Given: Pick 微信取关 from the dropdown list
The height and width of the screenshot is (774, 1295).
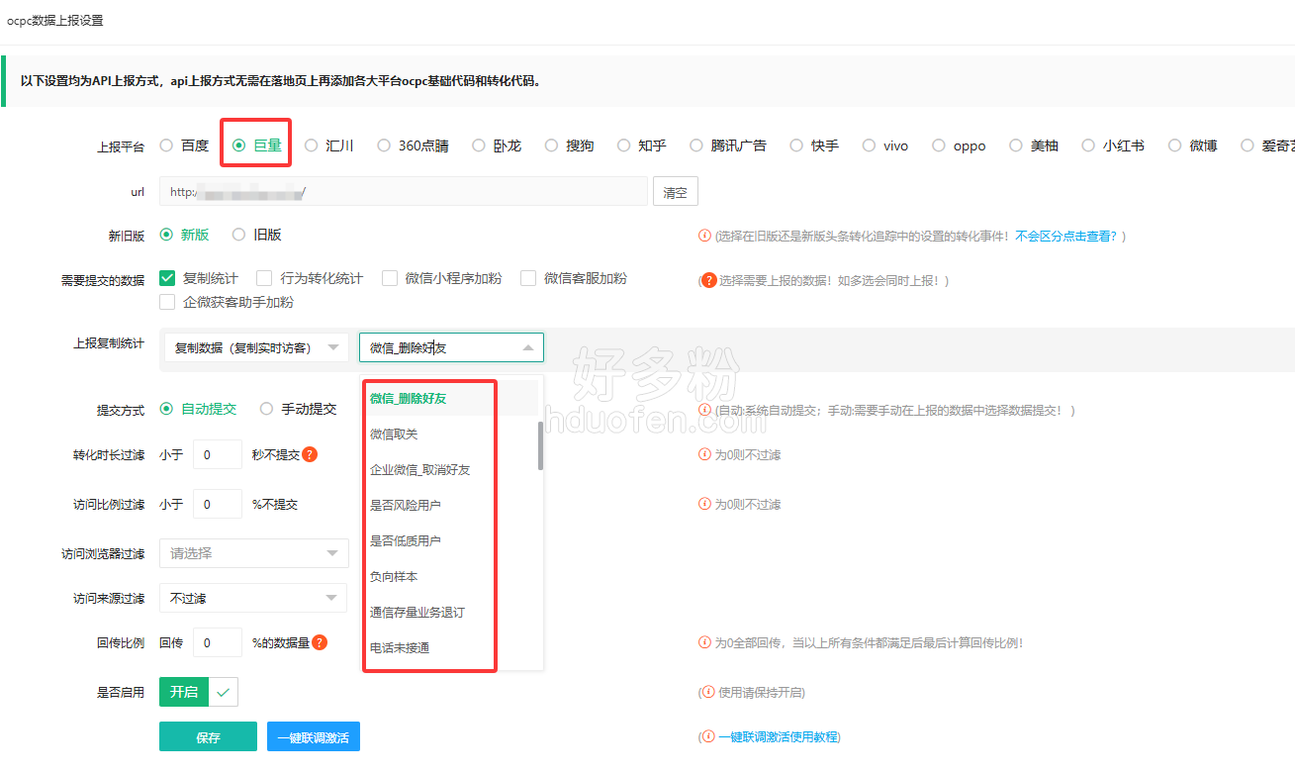Looking at the screenshot, I should coord(394,434).
